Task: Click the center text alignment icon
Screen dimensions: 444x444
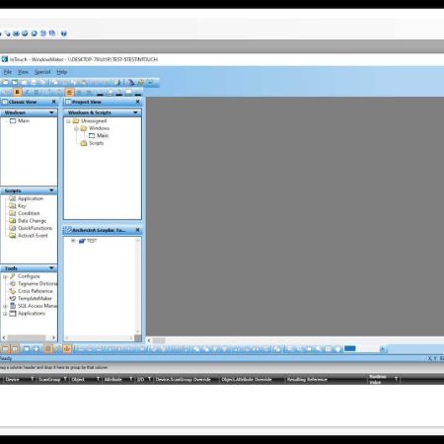Action: [x=79, y=93]
